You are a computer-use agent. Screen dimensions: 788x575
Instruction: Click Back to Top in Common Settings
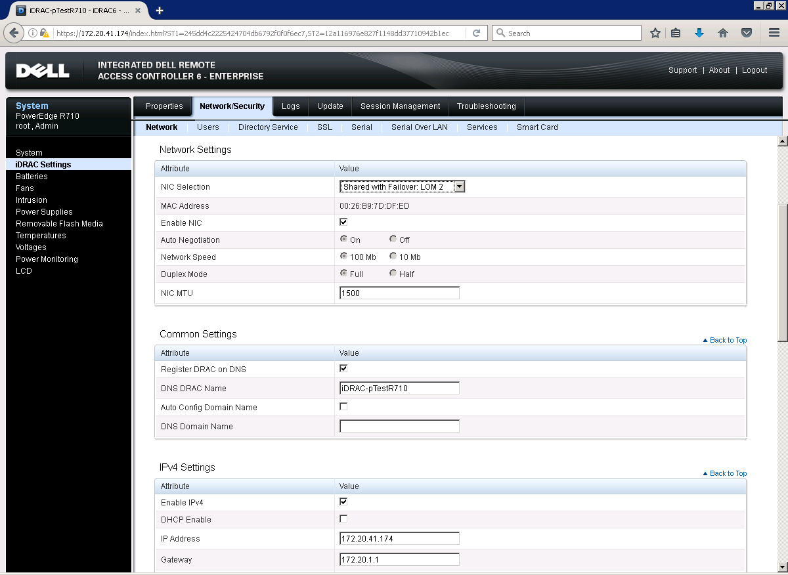point(728,340)
